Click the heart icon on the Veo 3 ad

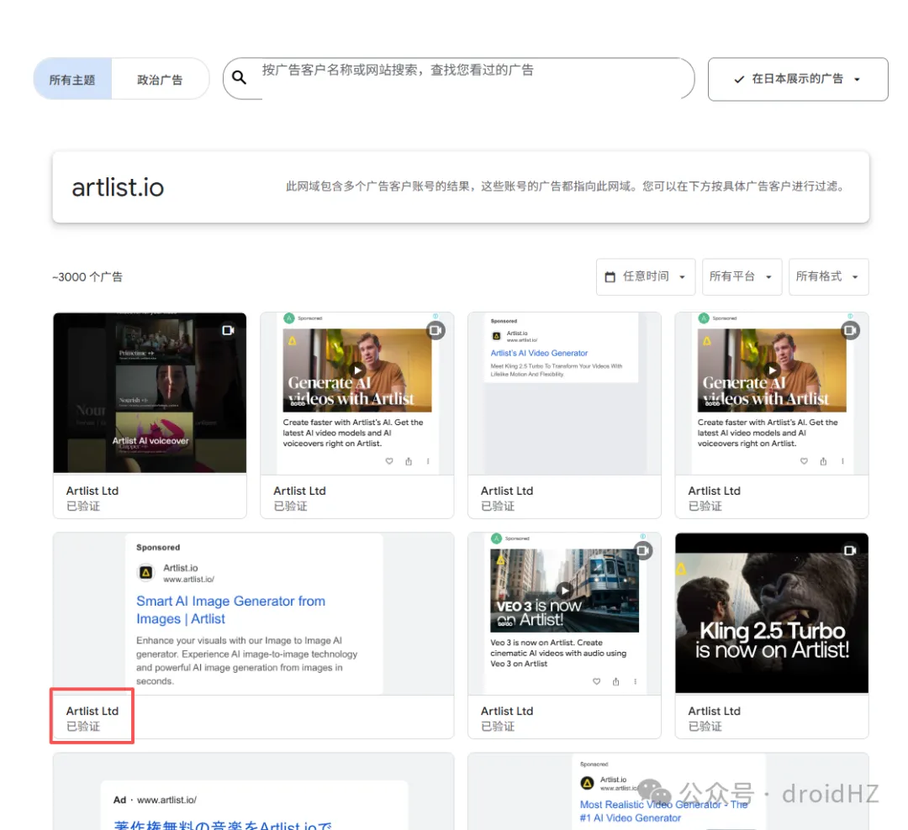[597, 681]
